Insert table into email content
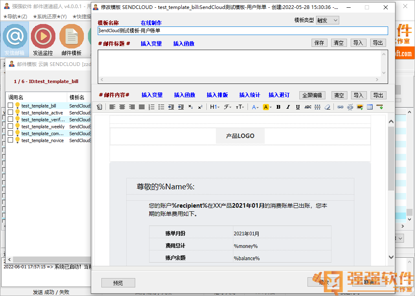Viewport: 415px width, 296px height. 370,107
